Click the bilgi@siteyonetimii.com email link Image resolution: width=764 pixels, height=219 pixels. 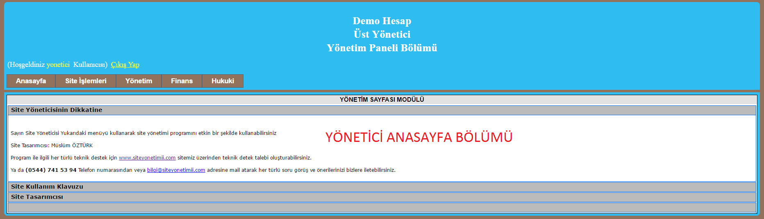point(176,170)
